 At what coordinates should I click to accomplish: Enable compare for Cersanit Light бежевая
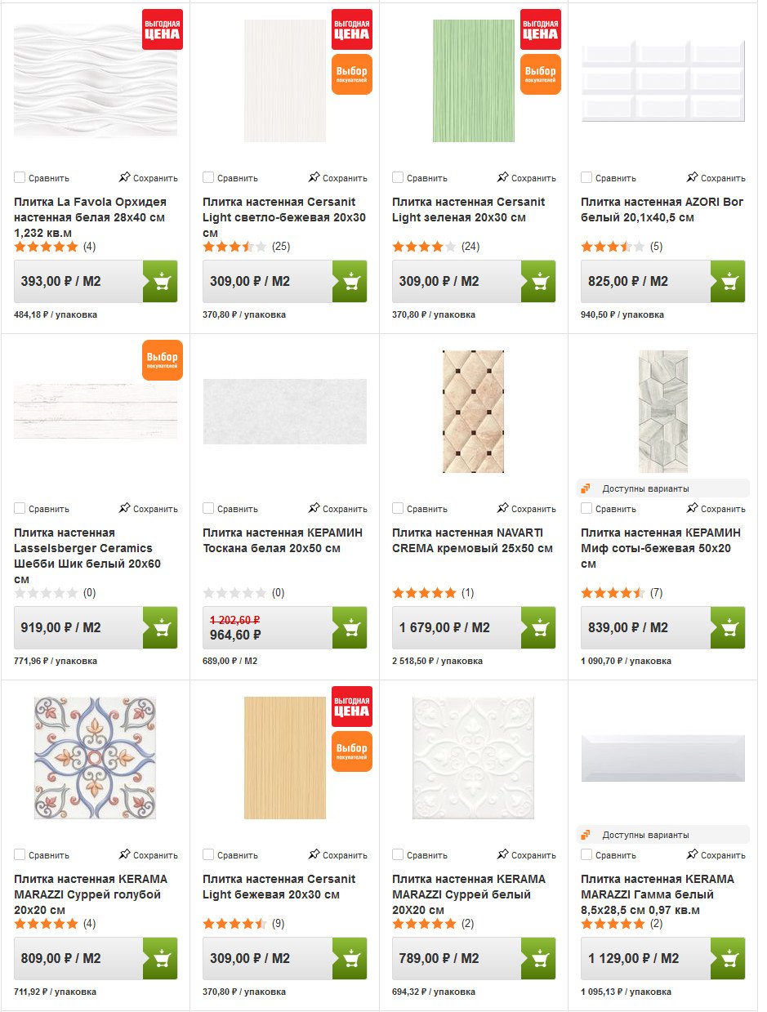[209, 855]
